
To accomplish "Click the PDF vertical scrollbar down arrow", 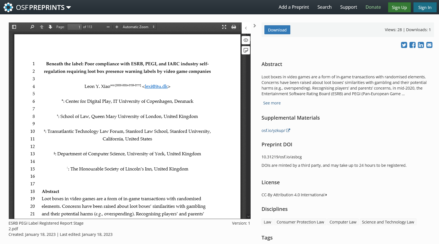I will click(x=248, y=216).
